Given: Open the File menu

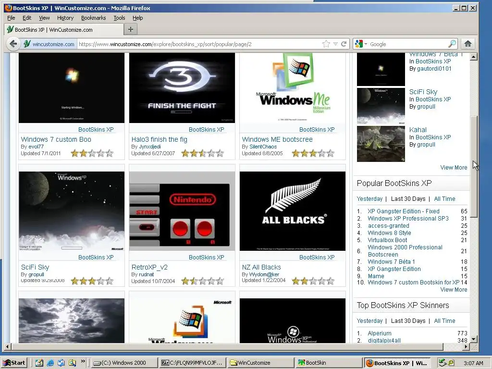Looking at the screenshot, I should pos(11,18).
